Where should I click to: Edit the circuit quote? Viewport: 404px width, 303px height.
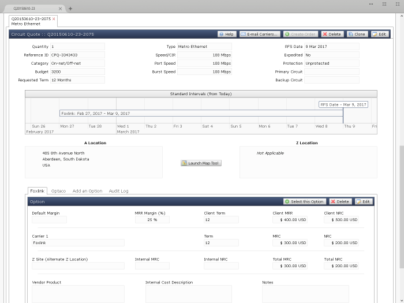[x=379, y=34]
